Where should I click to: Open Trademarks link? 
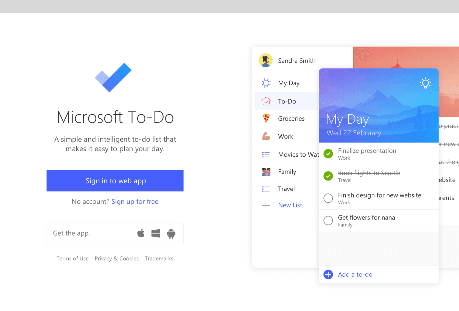tap(159, 259)
